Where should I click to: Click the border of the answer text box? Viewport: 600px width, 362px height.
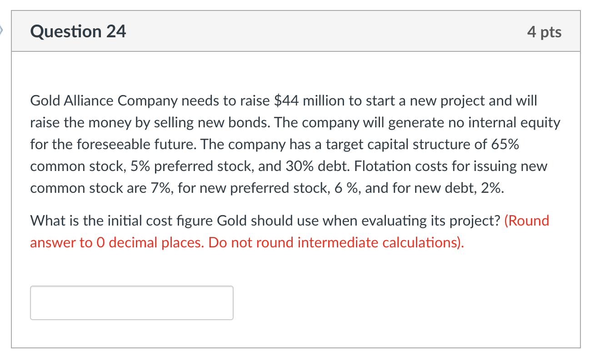(131, 287)
